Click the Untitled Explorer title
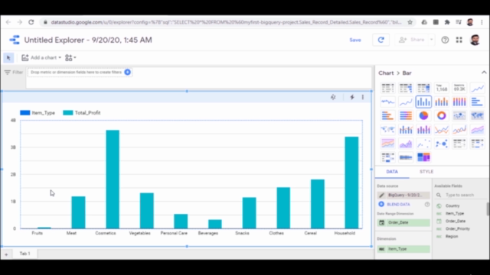 pyautogui.click(x=88, y=40)
